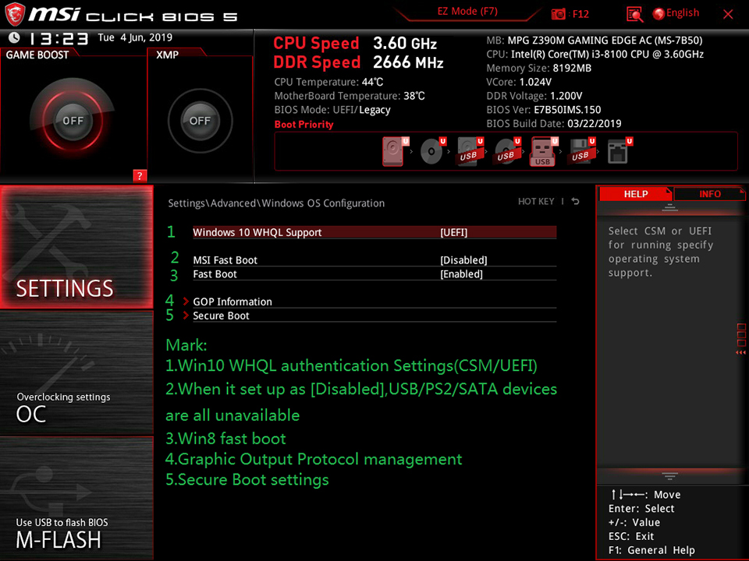The image size is (749, 561).
Task: Expand the Secure Boot submenu
Action: tap(221, 316)
